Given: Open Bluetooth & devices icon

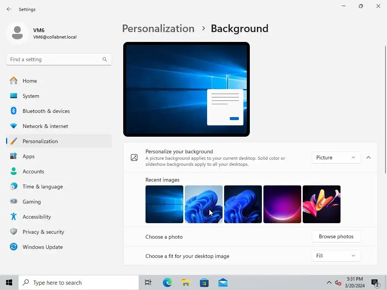Looking at the screenshot, I should (x=14, y=111).
